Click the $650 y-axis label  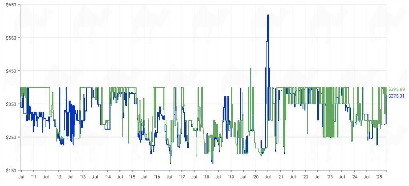coord(11,4)
